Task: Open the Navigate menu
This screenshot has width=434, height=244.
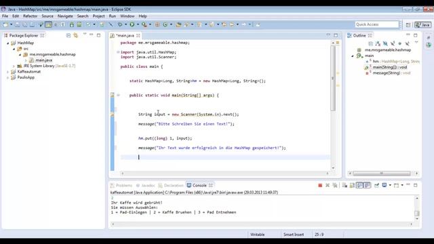Action: 65,16
